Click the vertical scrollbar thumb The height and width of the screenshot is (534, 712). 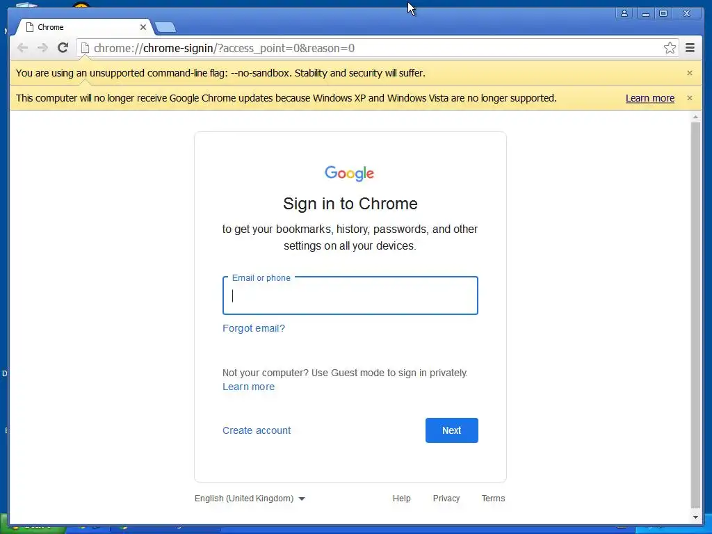(x=695, y=315)
